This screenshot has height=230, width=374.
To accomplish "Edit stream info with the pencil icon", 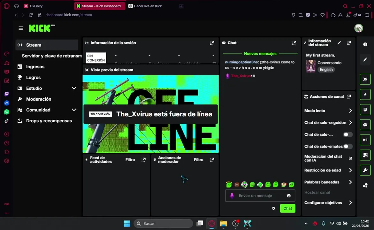I will tap(339, 43).
